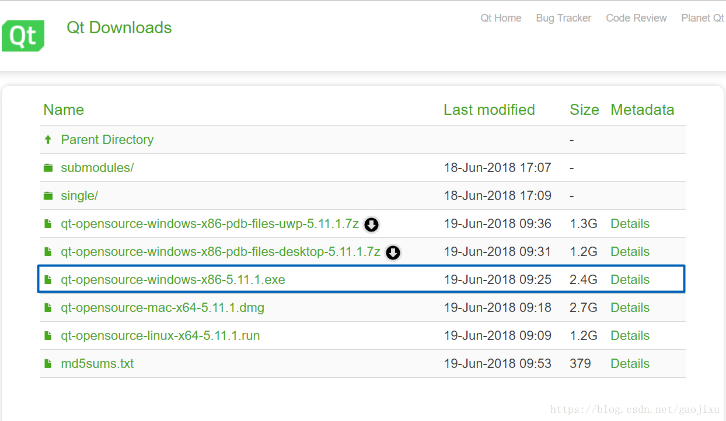
Task: Click the date 19-Jun-2018 09:18
Action: [497, 308]
